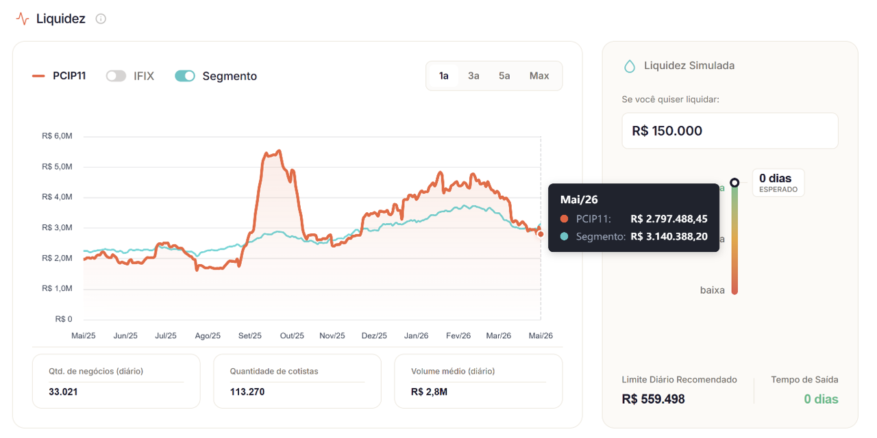Click the Qtd. de negócios card
877x438 pixels.
point(116,381)
